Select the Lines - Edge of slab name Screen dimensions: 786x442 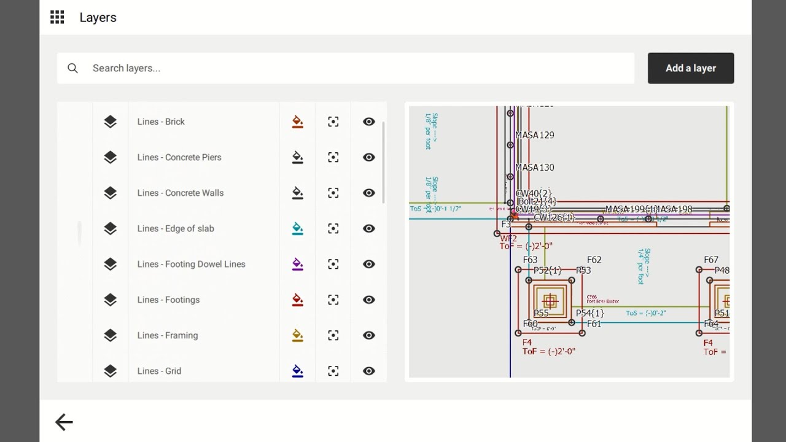coord(176,228)
